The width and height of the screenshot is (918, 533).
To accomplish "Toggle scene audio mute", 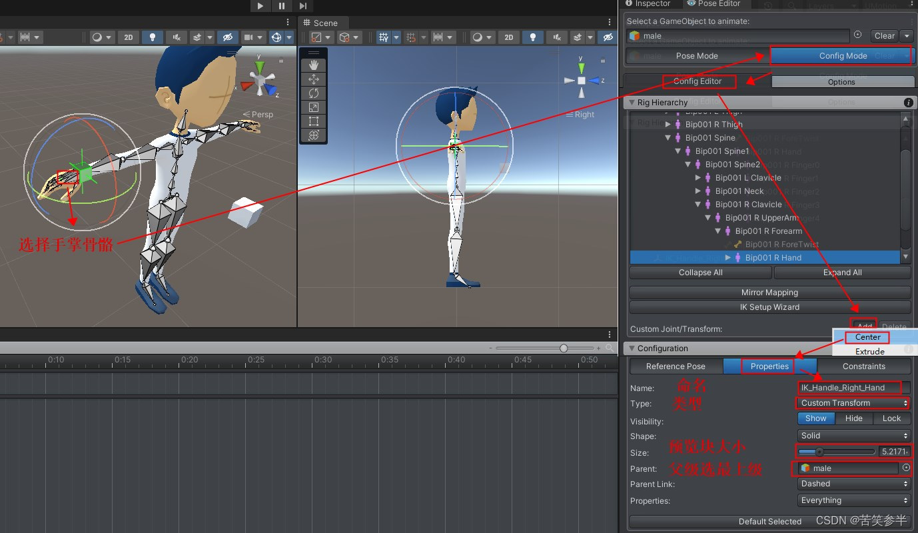I will (x=557, y=37).
